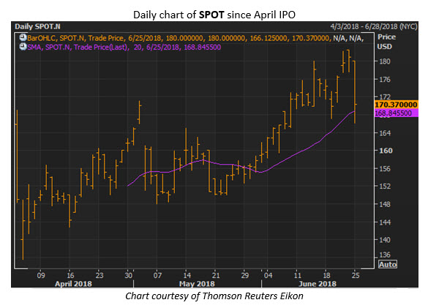Click the orange 170.370000 price tag
Viewport: 428px width, 308px height.
tap(396, 105)
